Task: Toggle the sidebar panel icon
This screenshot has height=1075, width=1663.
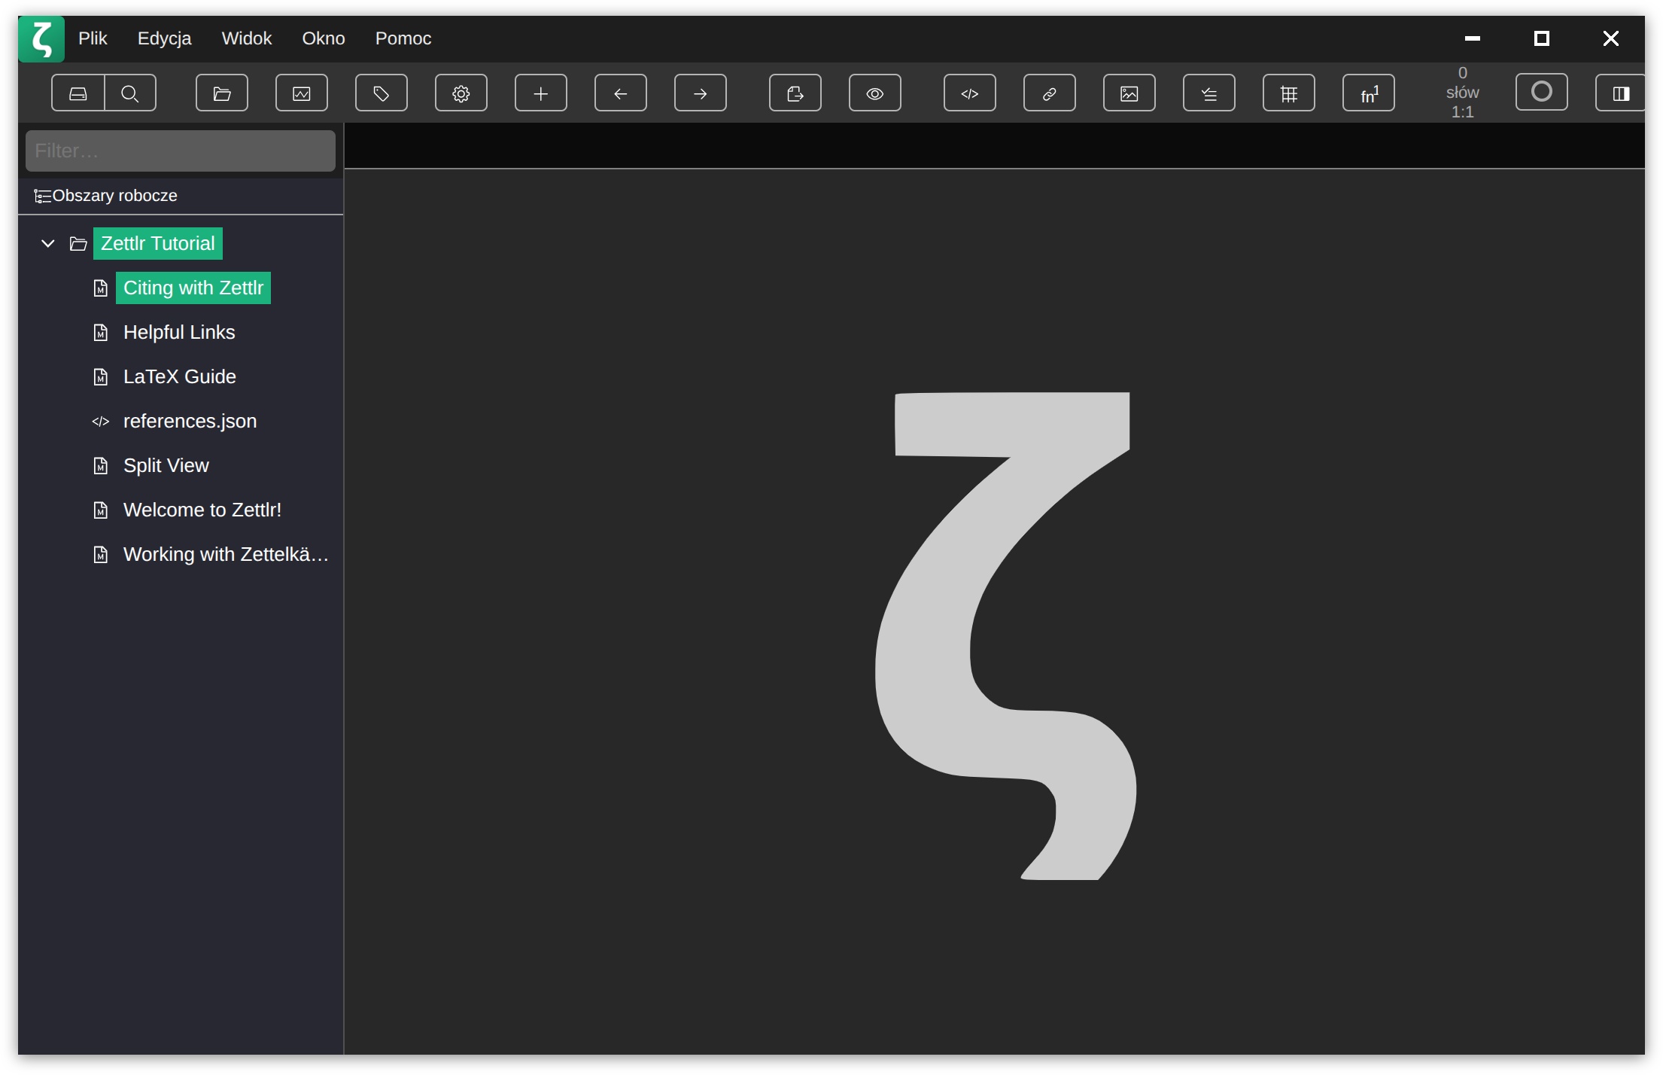Action: point(1620,93)
